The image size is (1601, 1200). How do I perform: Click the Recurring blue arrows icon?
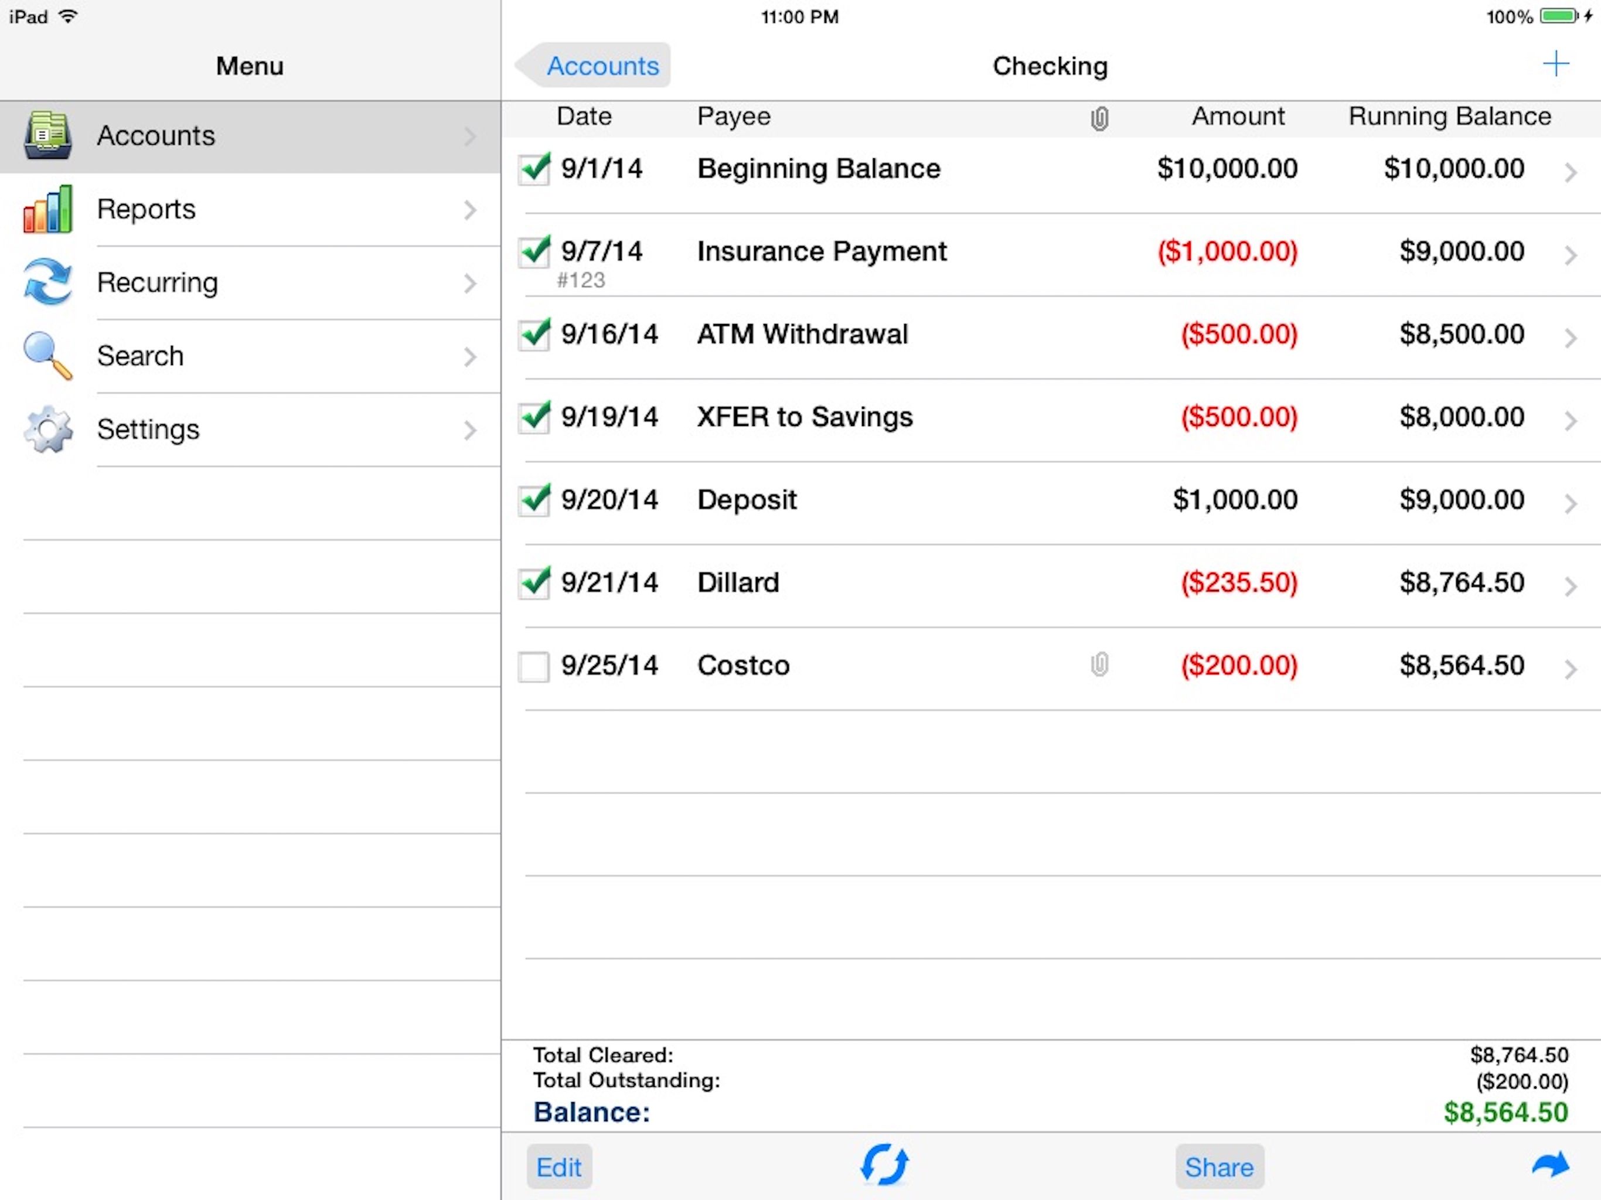[48, 282]
